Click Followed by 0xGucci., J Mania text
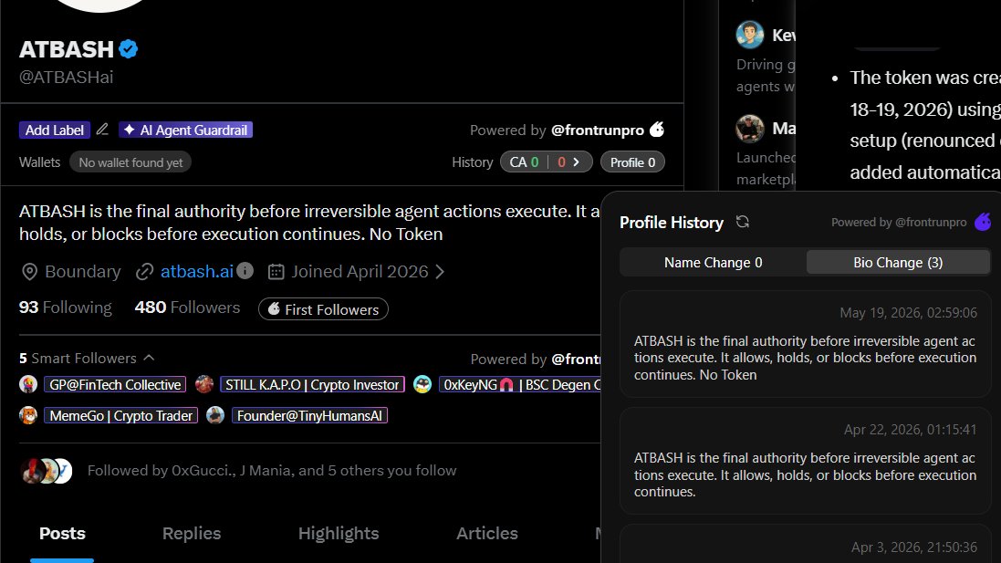 (272, 471)
